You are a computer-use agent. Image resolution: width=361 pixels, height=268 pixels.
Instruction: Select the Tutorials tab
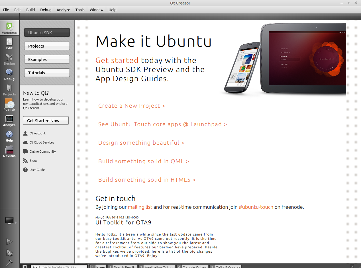(47, 73)
